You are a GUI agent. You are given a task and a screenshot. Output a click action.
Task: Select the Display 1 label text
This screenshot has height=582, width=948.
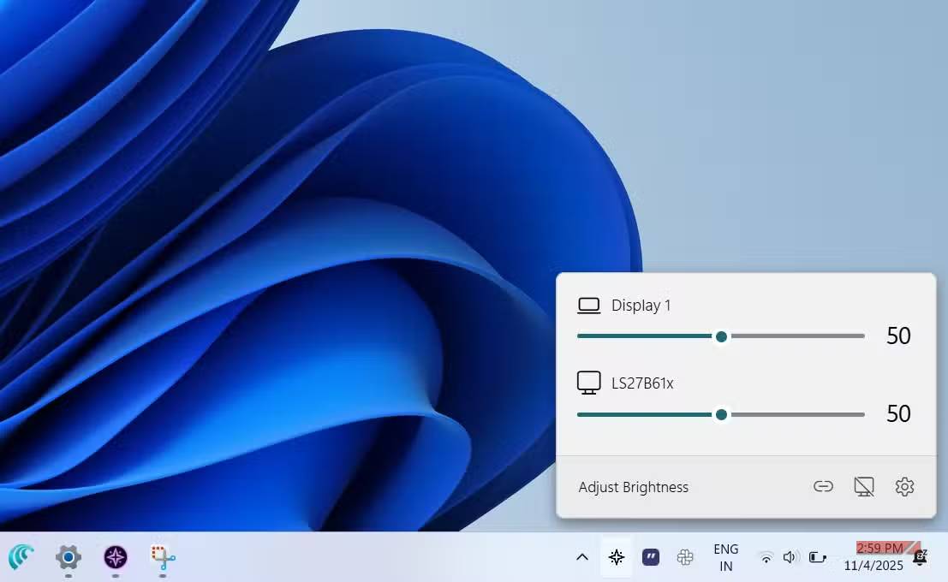coord(641,305)
